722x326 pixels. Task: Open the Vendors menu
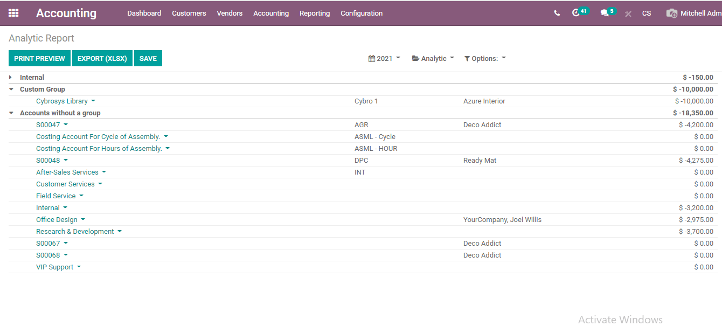[x=230, y=13]
